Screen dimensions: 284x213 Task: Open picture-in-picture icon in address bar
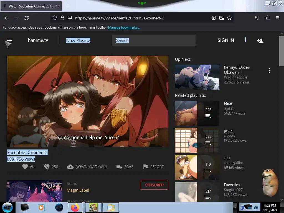pyautogui.click(x=222, y=18)
